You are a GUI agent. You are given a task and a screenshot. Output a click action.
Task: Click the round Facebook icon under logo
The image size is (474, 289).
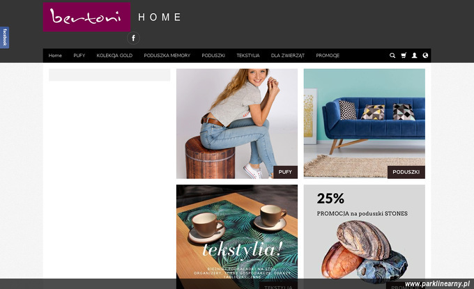click(x=133, y=38)
